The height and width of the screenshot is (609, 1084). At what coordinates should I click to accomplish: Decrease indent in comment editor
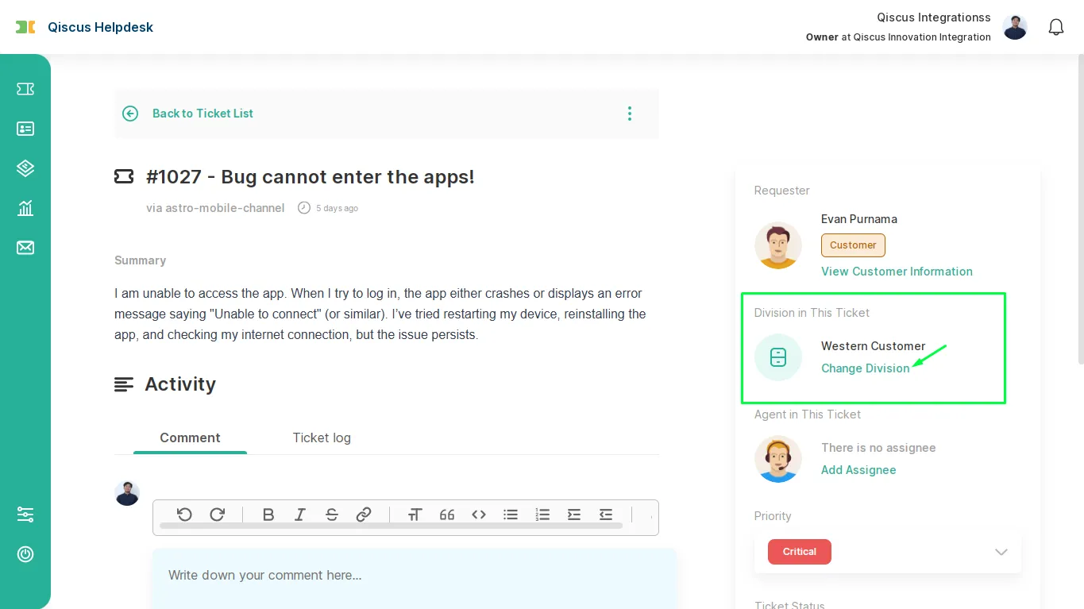tap(606, 515)
